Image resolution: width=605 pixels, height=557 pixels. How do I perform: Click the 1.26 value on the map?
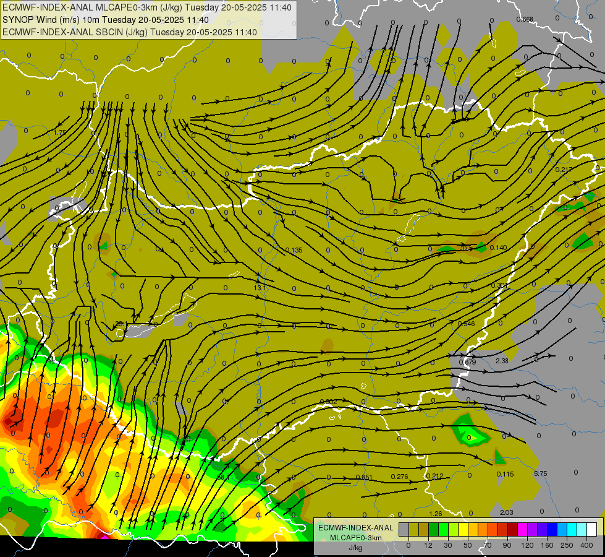coord(436,514)
